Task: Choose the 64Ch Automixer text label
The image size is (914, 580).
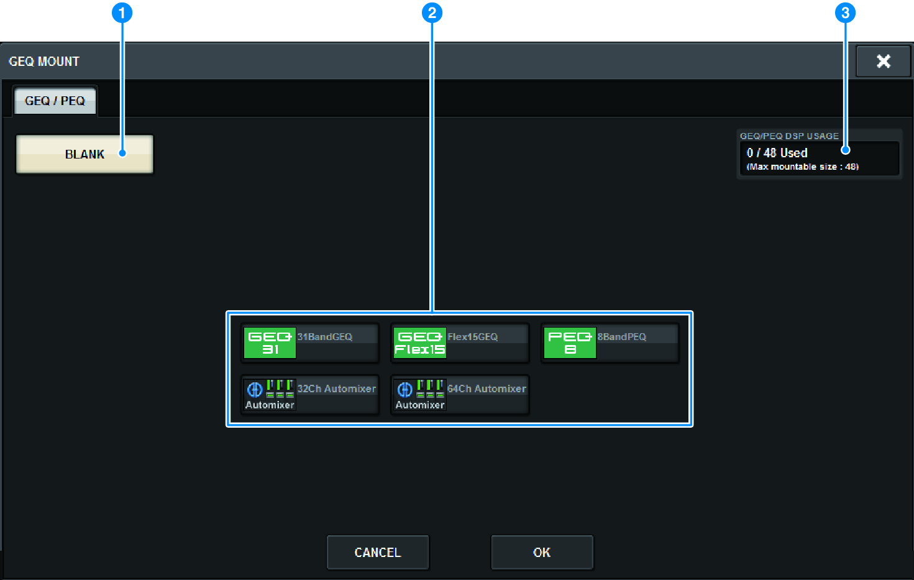Action: pos(487,389)
